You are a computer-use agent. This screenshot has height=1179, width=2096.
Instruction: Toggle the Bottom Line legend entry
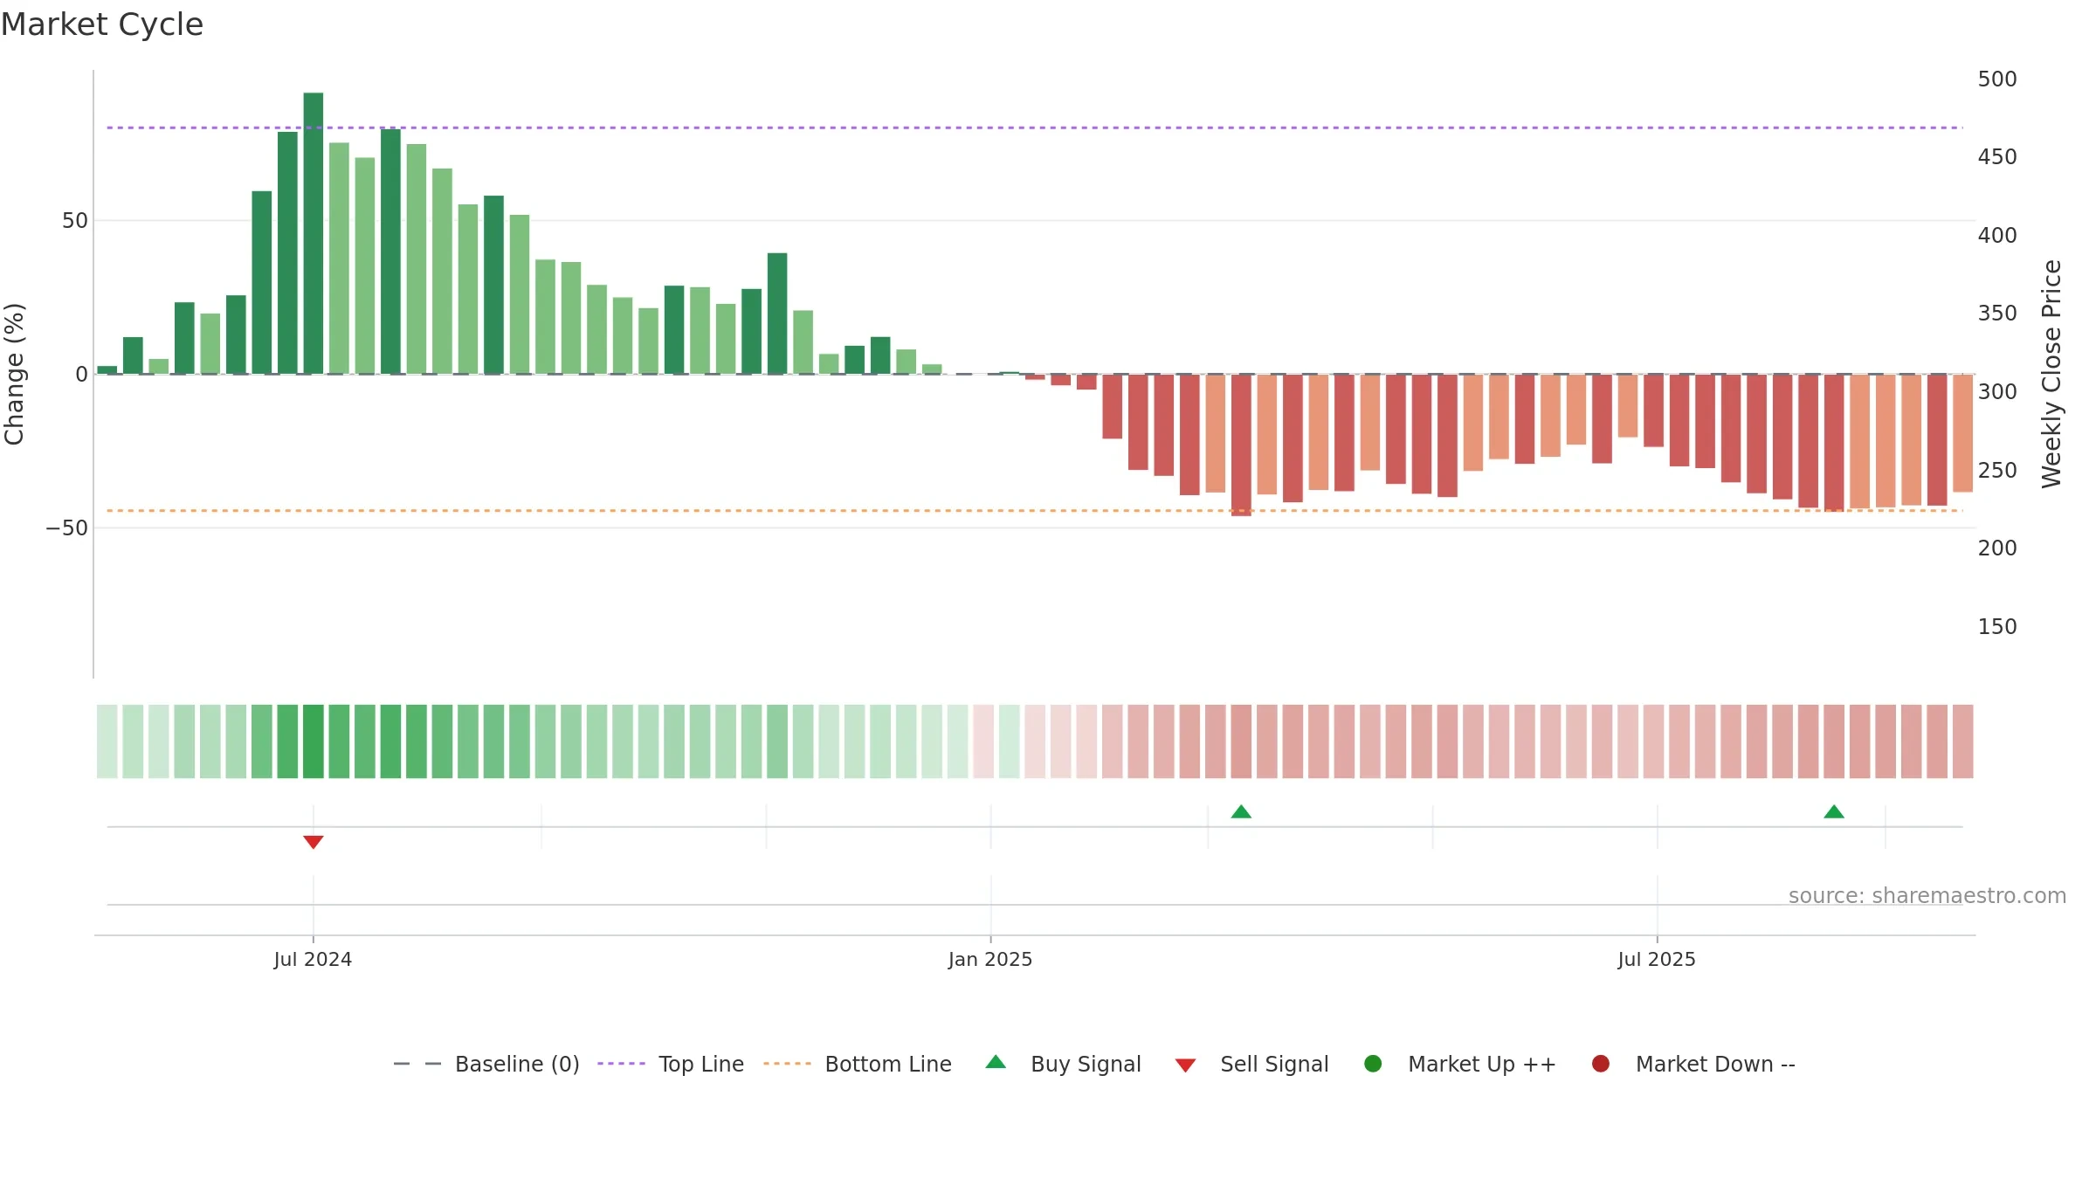(858, 1064)
